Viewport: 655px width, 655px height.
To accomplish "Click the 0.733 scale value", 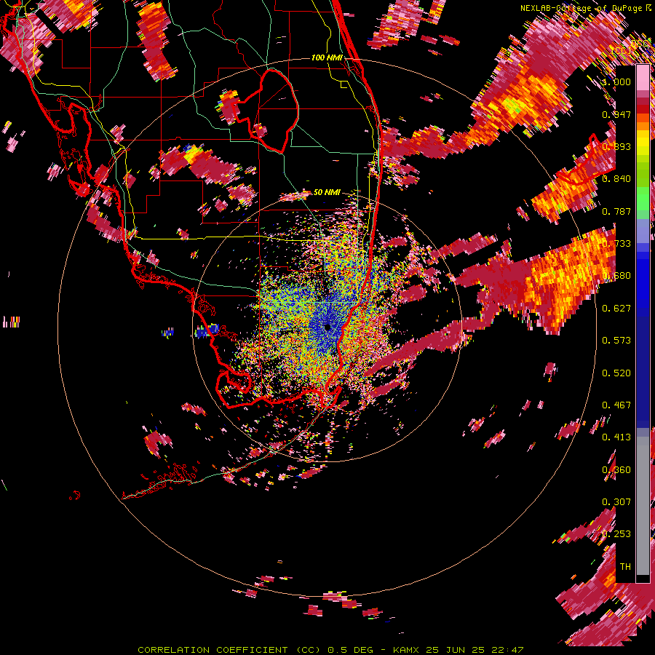I will [x=616, y=244].
